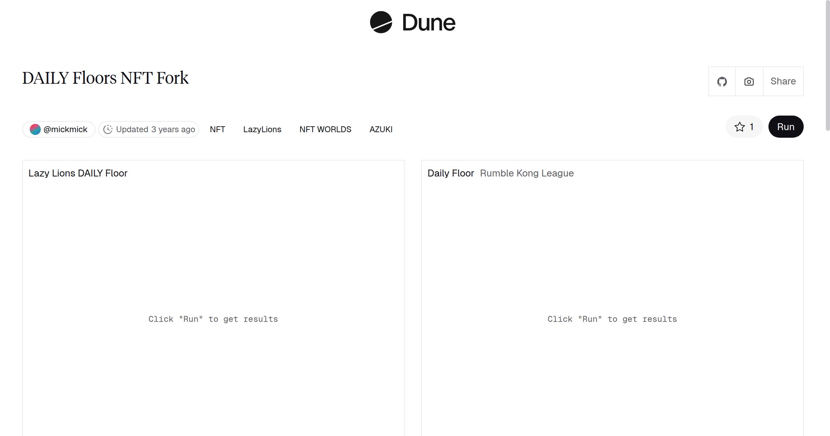Viewport: 830px width, 436px height.
Task: Star this dashboard with star icon
Action: (x=740, y=127)
